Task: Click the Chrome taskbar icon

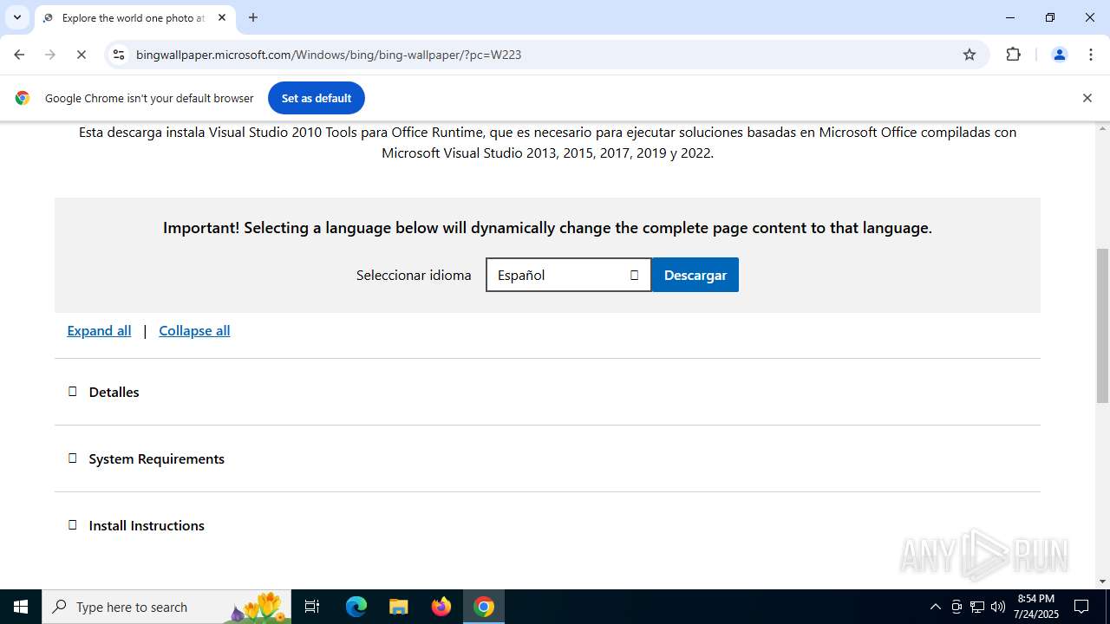Action: click(x=484, y=607)
